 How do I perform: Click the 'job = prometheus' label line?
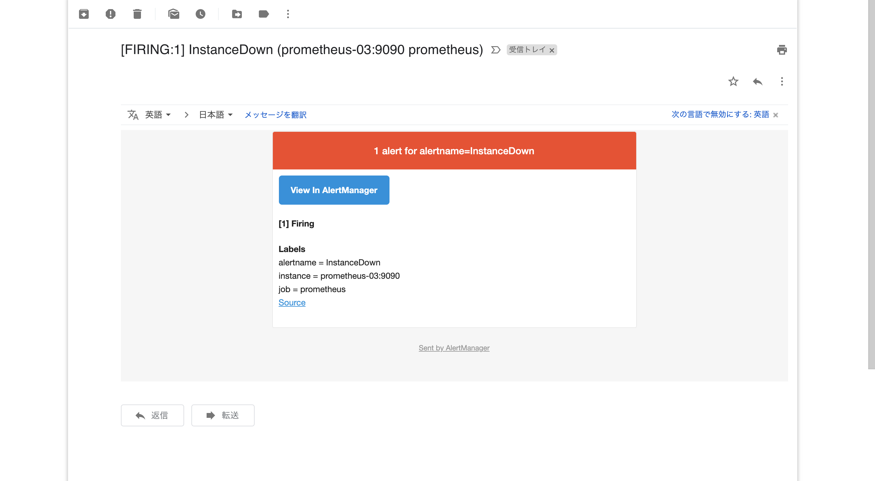(x=312, y=289)
